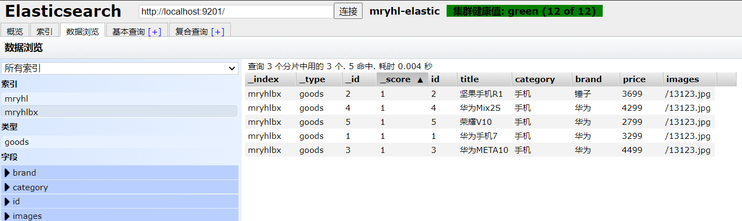Click the title cell 荣耀V10
Screen dimensions: 742x221
click(476, 122)
